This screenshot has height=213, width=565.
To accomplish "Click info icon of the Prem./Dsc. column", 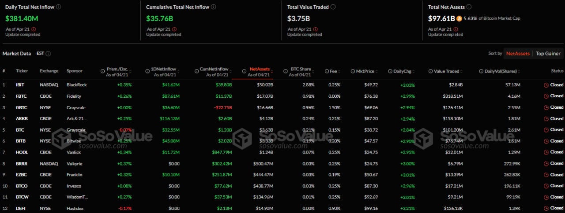I will tap(103, 71).
